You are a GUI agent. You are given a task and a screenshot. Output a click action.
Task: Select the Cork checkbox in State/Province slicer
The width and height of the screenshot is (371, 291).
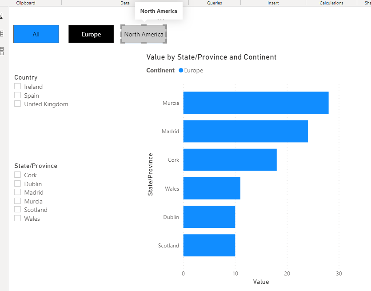pos(18,175)
